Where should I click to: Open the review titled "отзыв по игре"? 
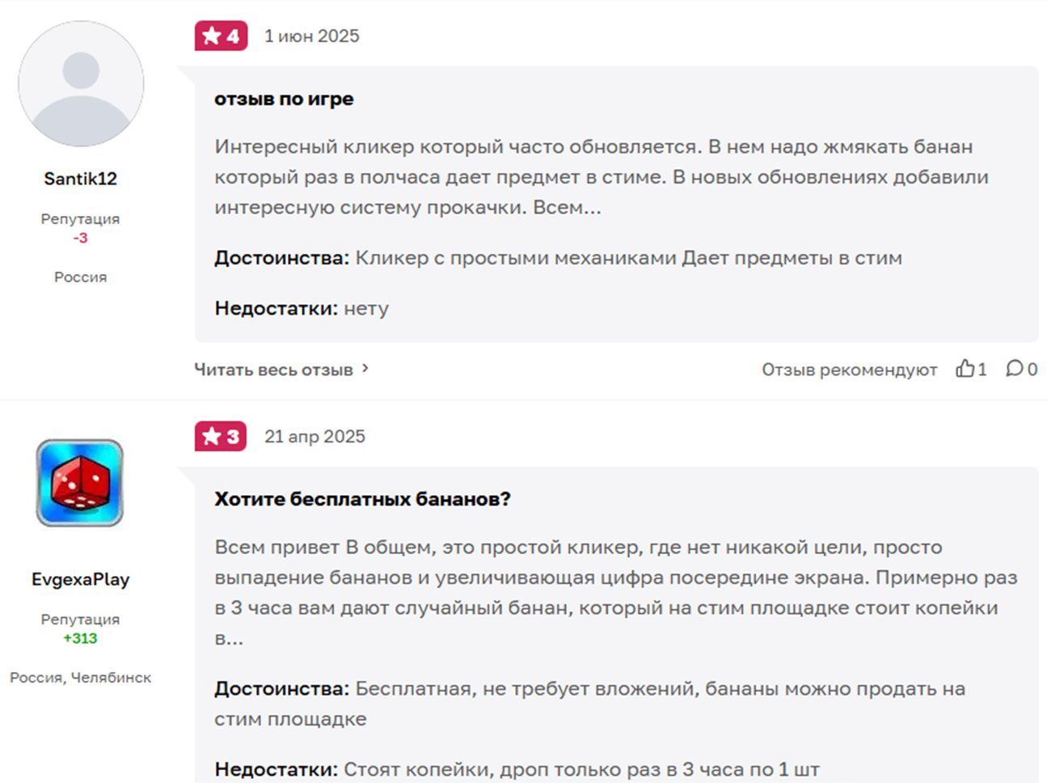(284, 99)
